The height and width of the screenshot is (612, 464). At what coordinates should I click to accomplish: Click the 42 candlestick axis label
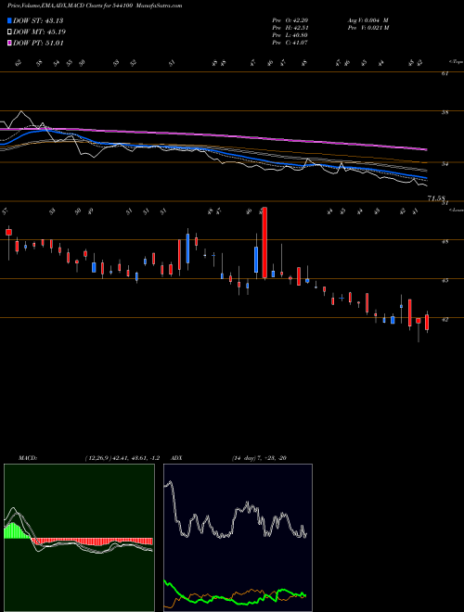tap(445, 319)
